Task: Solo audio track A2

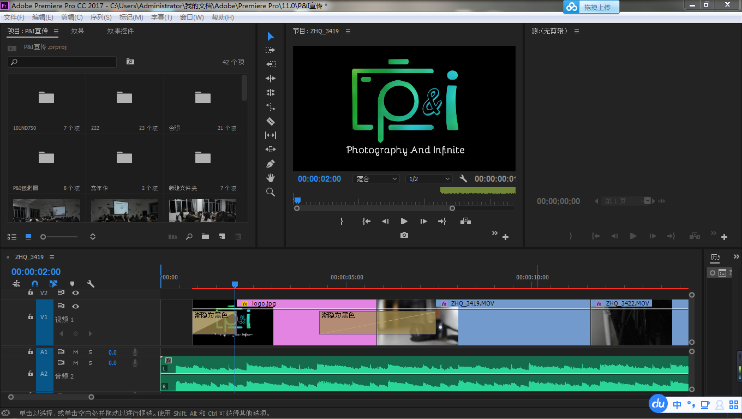Action: tap(91, 363)
